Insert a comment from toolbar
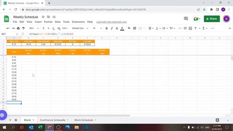The height and width of the screenshot is (131, 233). tap(185, 28)
